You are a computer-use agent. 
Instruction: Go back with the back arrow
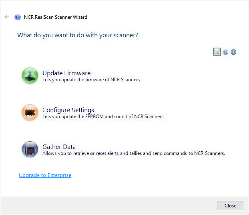coord(6,17)
